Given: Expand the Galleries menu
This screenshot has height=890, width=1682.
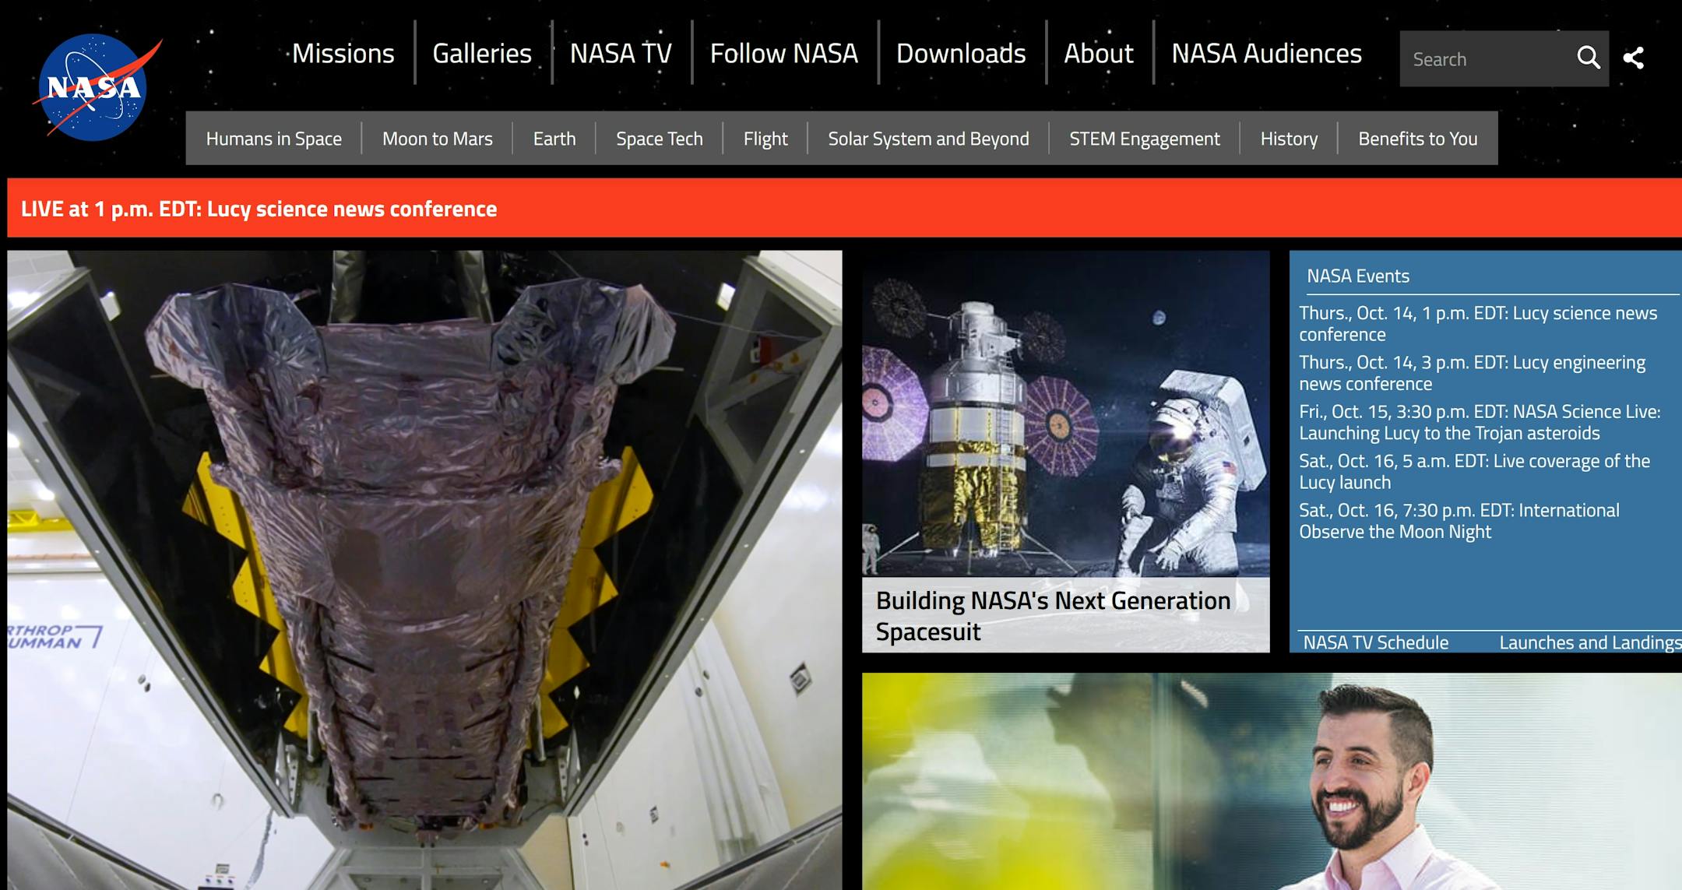Looking at the screenshot, I should [482, 54].
